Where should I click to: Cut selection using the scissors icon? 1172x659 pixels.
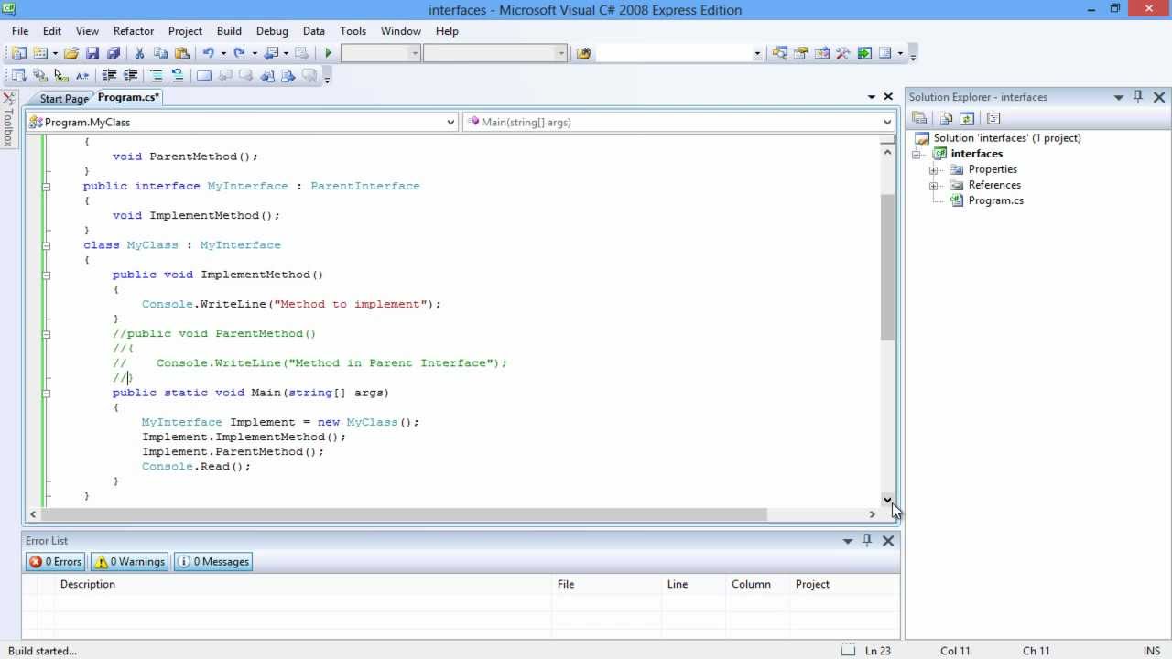tap(139, 53)
